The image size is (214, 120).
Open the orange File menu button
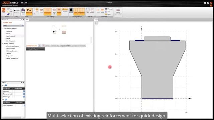click(x=4, y=11)
